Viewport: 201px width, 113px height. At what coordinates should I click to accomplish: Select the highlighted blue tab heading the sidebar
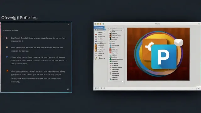click(x=99, y=27)
